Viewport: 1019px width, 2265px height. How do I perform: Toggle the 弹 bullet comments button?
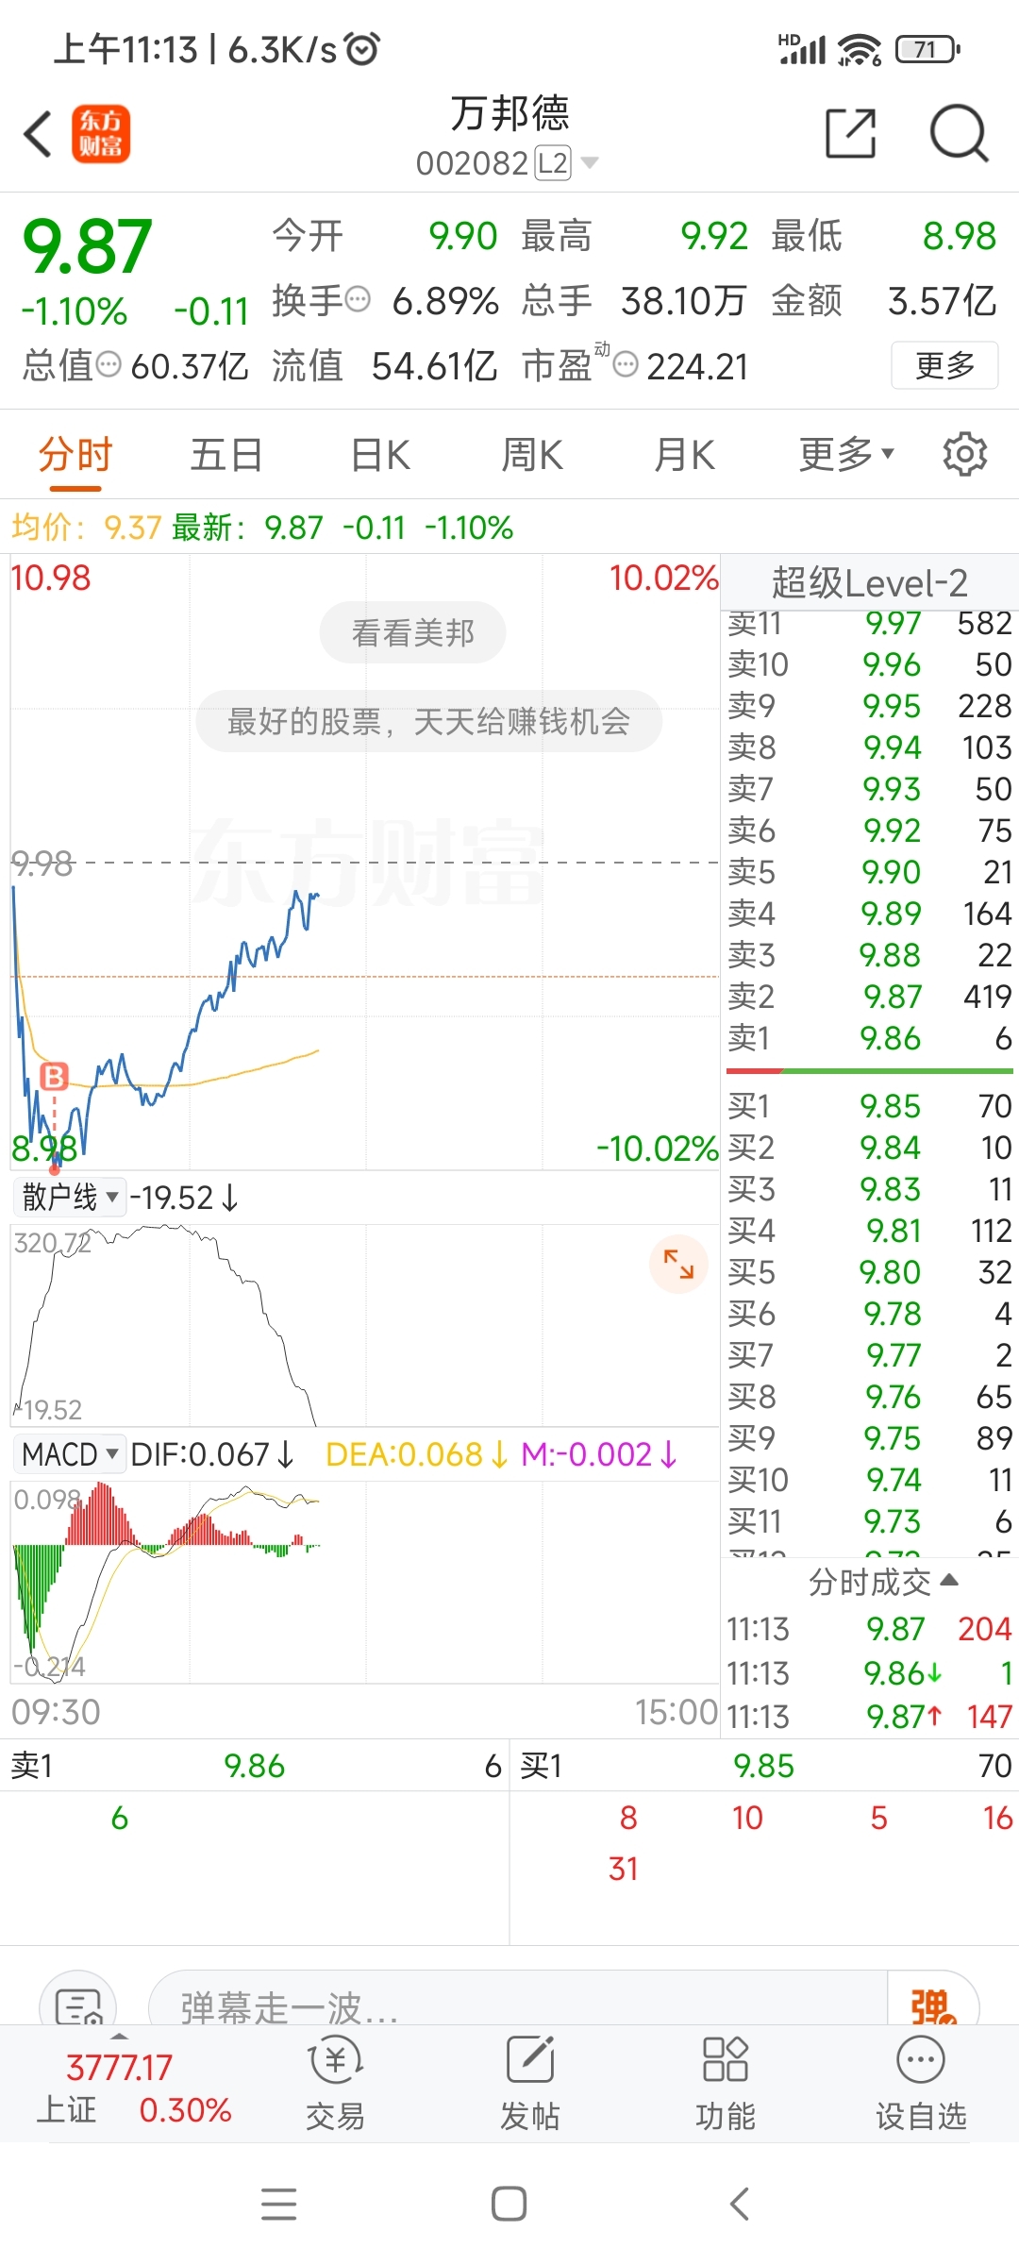click(x=932, y=2003)
